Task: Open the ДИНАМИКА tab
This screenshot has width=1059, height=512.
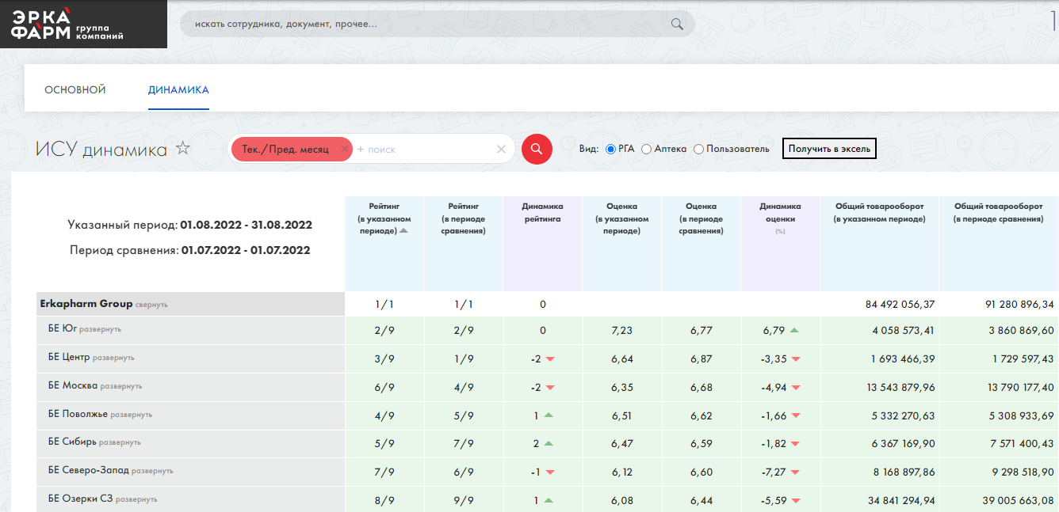Action: (178, 89)
